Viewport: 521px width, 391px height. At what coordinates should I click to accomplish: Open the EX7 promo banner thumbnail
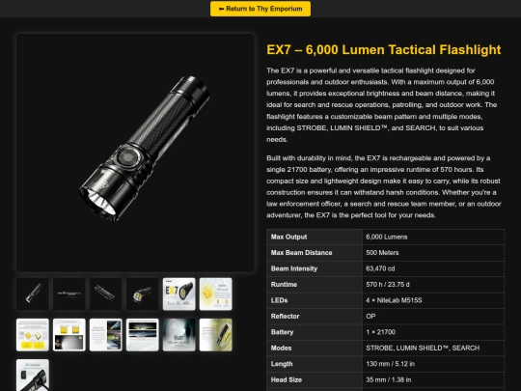(x=179, y=293)
